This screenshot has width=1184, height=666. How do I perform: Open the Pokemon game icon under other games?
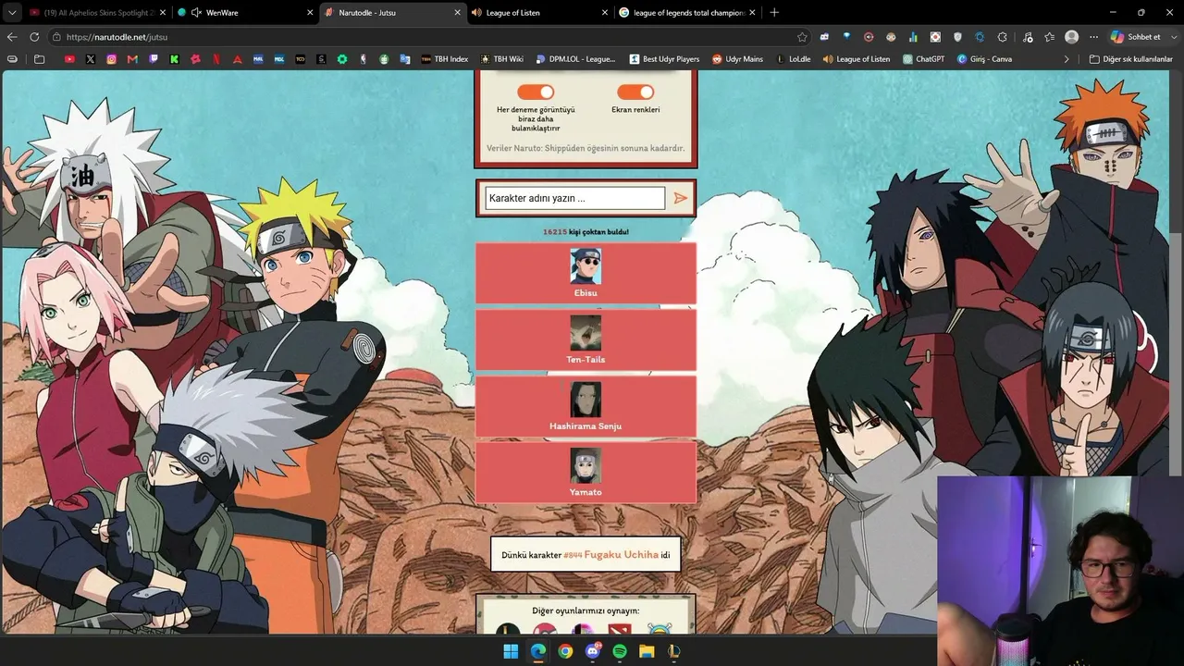click(x=546, y=631)
